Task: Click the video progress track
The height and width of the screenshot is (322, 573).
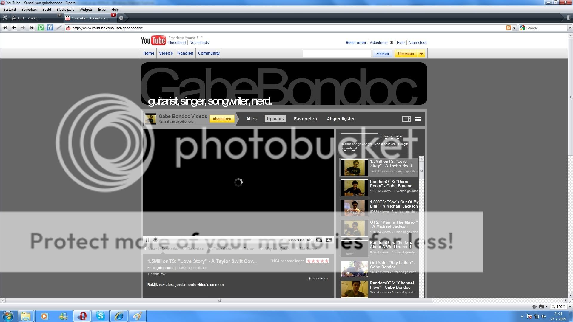Action: coord(220,240)
